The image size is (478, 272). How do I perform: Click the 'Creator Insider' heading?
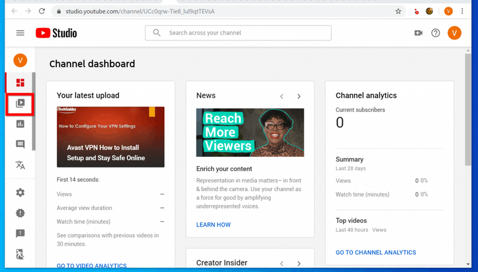[x=222, y=263]
